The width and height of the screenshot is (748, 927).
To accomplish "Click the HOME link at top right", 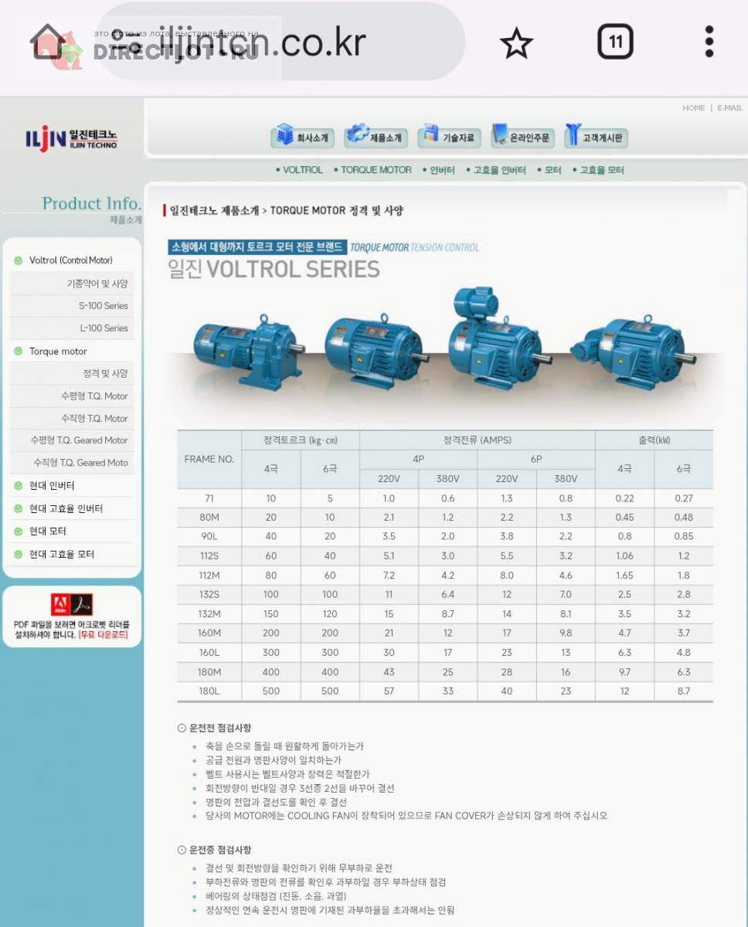I will 693,108.
